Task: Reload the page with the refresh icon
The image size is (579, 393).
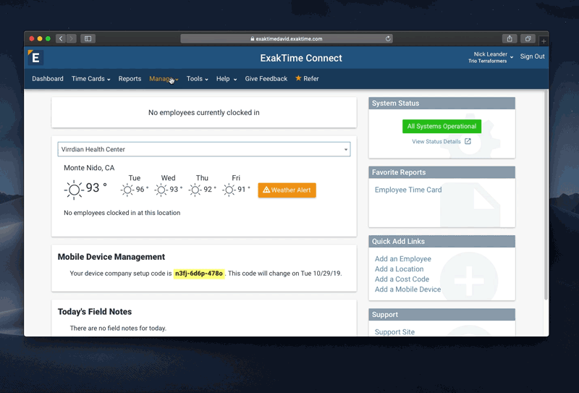Action: click(x=388, y=38)
